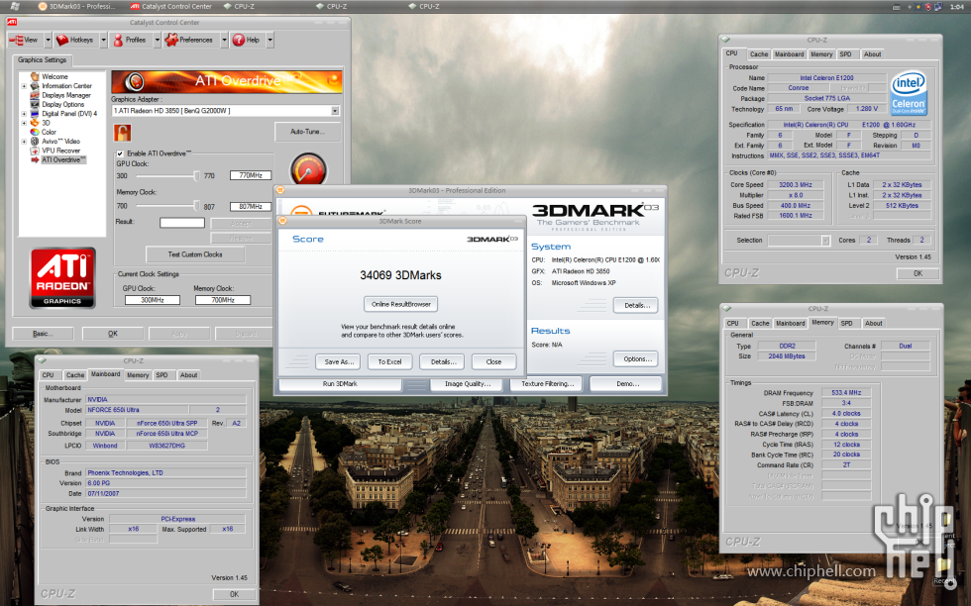Click the keyboard icon in the system tray
Screen dimensions: 971x606
coord(896,7)
